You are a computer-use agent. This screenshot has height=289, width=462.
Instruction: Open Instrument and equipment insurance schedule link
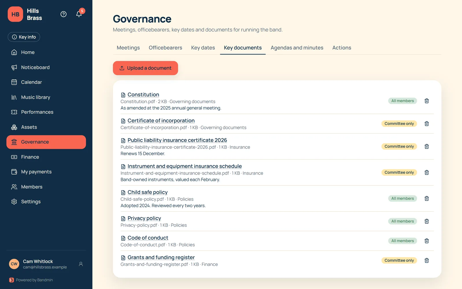pyautogui.click(x=185, y=166)
